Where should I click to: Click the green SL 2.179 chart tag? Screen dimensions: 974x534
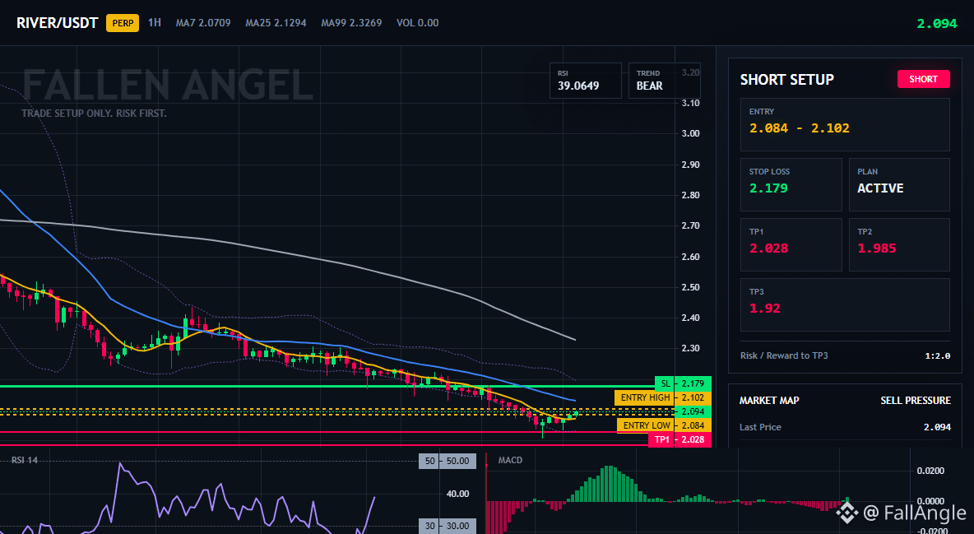click(683, 383)
